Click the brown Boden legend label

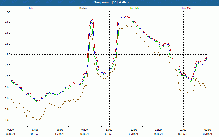pos(83,8)
